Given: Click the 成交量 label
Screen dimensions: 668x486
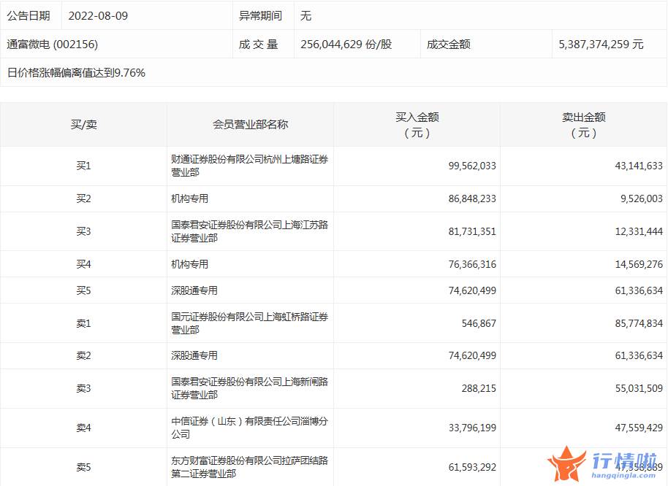Looking at the screenshot, I should point(258,45).
